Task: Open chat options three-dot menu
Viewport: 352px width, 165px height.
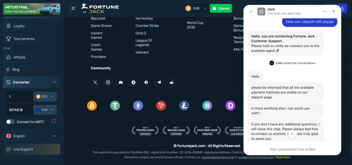Action: pos(324,11)
